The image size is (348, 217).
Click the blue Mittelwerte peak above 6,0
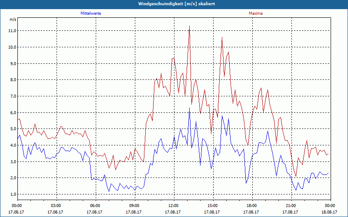pyautogui.click(x=189, y=108)
